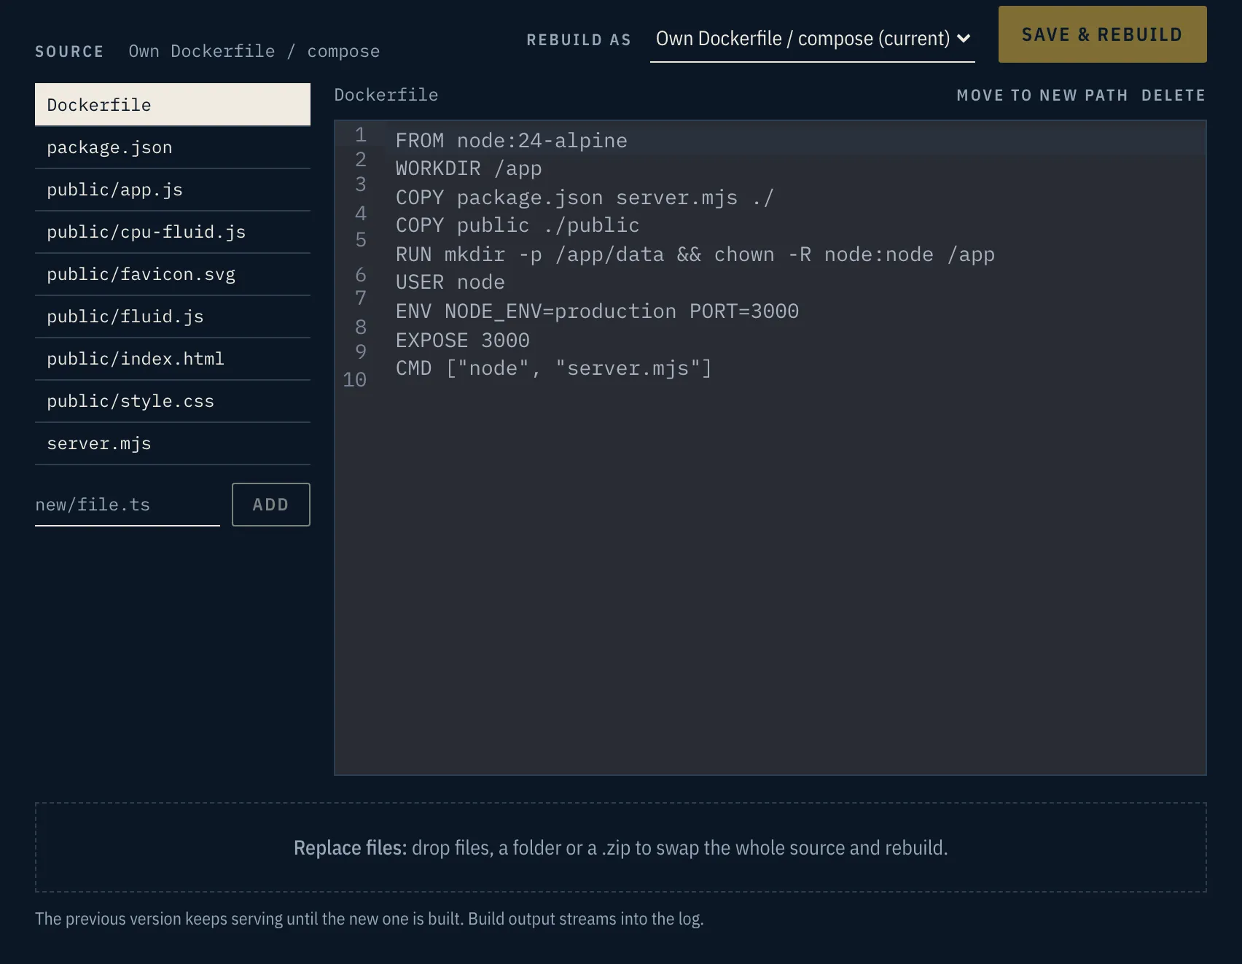The height and width of the screenshot is (964, 1242).
Task: Click the Replace files drop zone
Action: point(621,847)
